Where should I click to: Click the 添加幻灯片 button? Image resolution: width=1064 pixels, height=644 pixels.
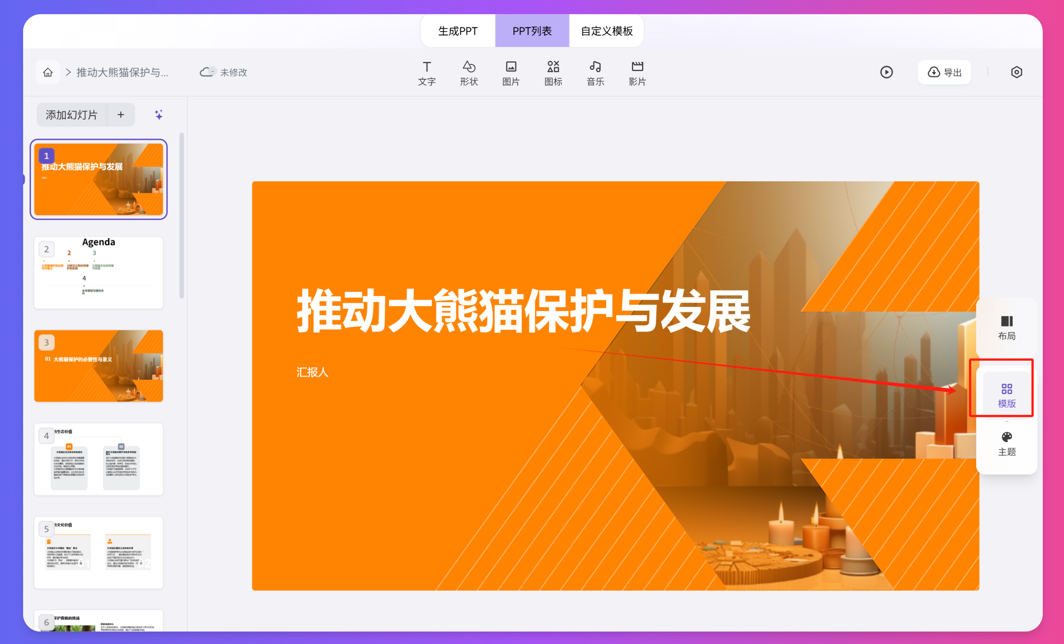click(x=72, y=115)
